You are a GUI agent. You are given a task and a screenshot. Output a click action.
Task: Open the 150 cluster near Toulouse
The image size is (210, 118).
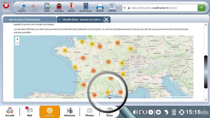coord(95,95)
